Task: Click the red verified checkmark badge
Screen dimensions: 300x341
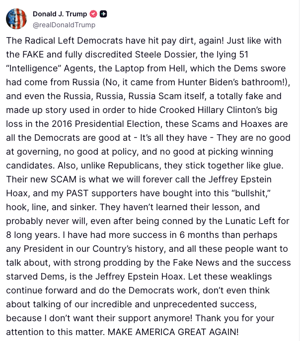Action: tap(93, 14)
